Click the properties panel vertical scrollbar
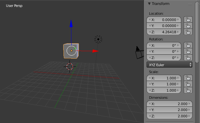The image size is (200, 123). (x=197, y=32)
